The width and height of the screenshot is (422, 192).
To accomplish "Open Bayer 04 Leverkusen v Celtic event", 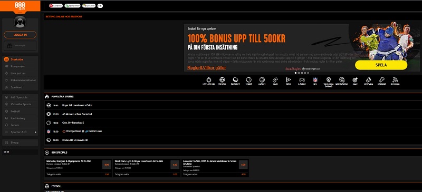I will point(233,105).
